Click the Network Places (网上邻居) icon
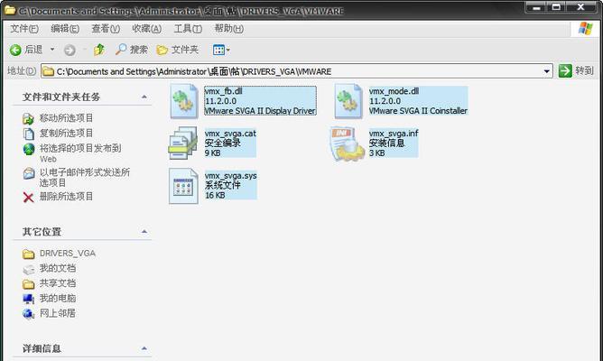The width and height of the screenshot is (603, 361). [29, 314]
